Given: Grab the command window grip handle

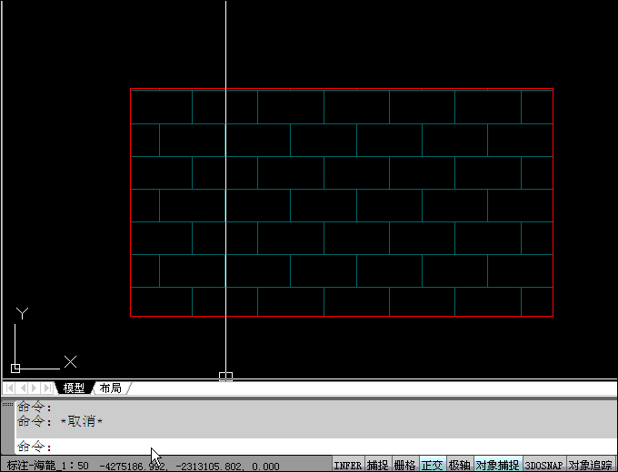Looking at the screenshot, I should (x=7, y=404).
